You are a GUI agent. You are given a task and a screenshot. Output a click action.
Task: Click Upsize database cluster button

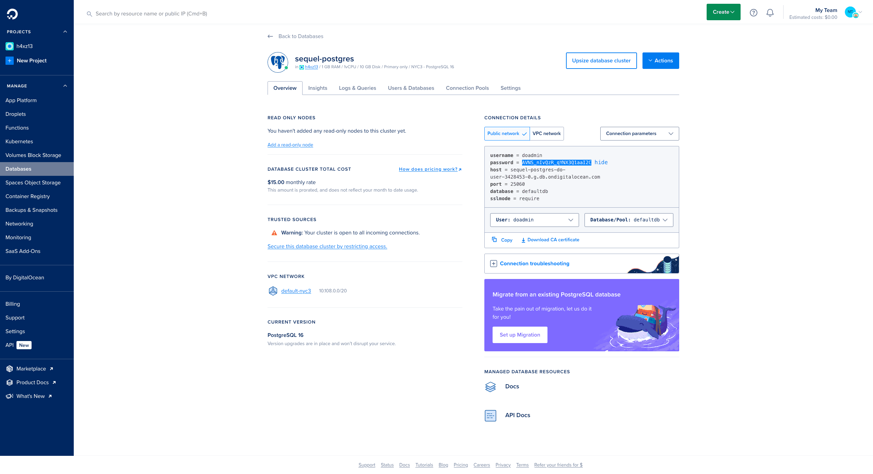(x=601, y=61)
